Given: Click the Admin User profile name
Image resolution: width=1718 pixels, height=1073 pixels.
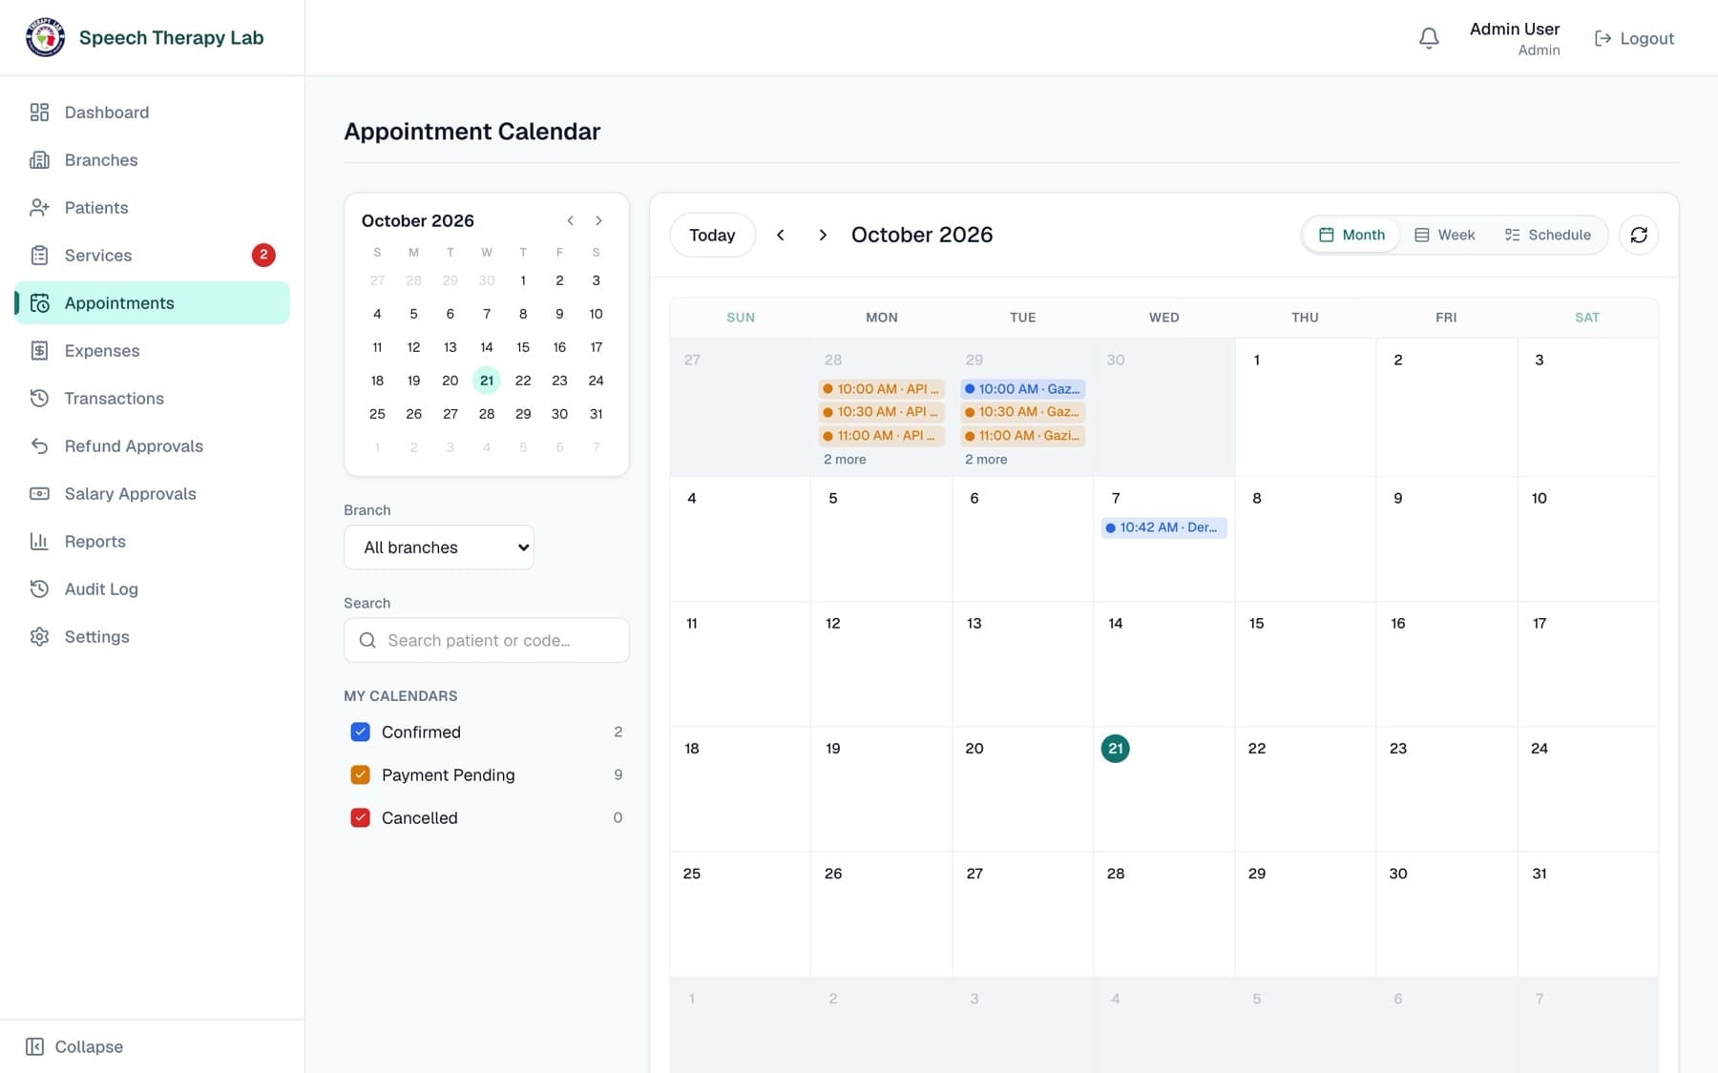Looking at the screenshot, I should [1514, 29].
